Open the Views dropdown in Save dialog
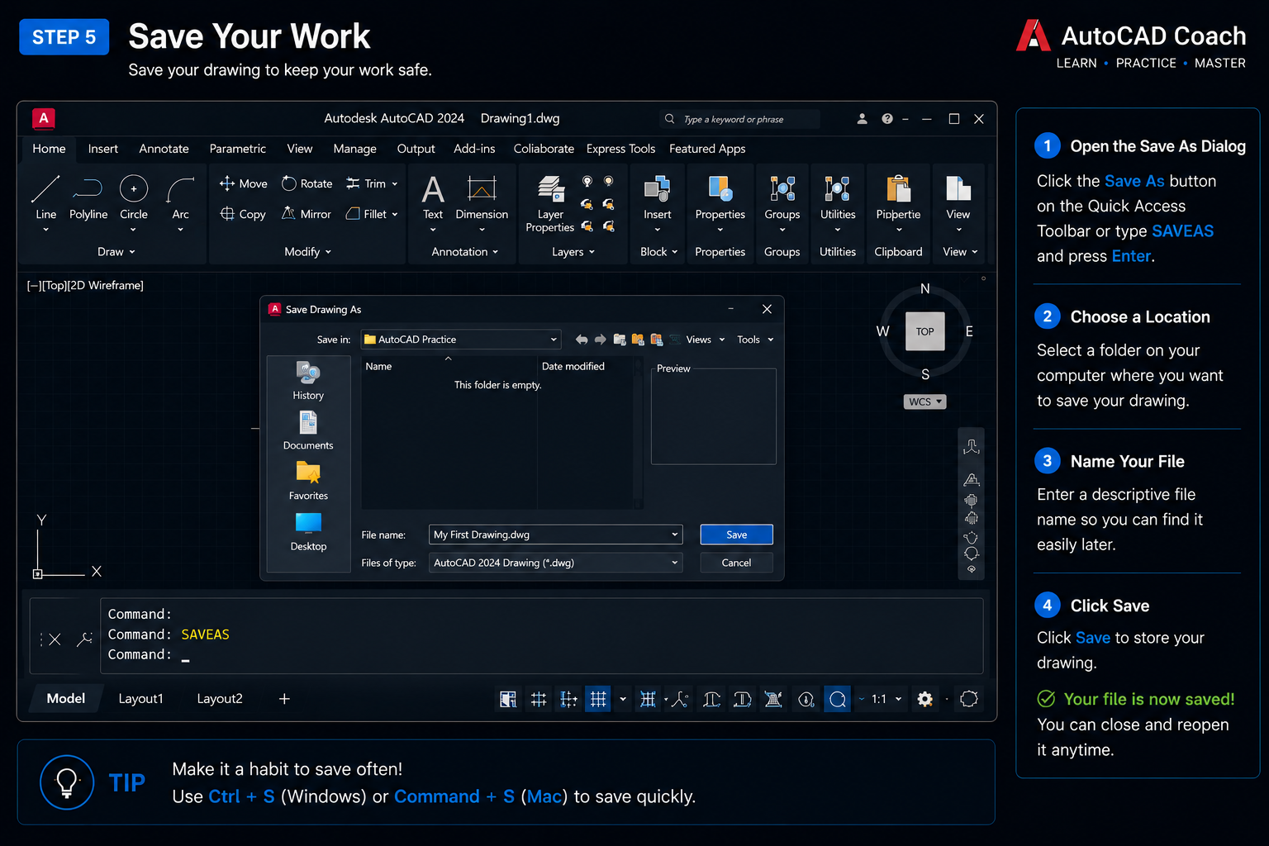The width and height of the screenshot is (1269, 846). click(706, 340)
